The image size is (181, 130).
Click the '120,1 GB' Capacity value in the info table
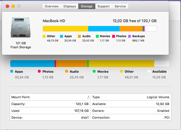click(82, 104)
